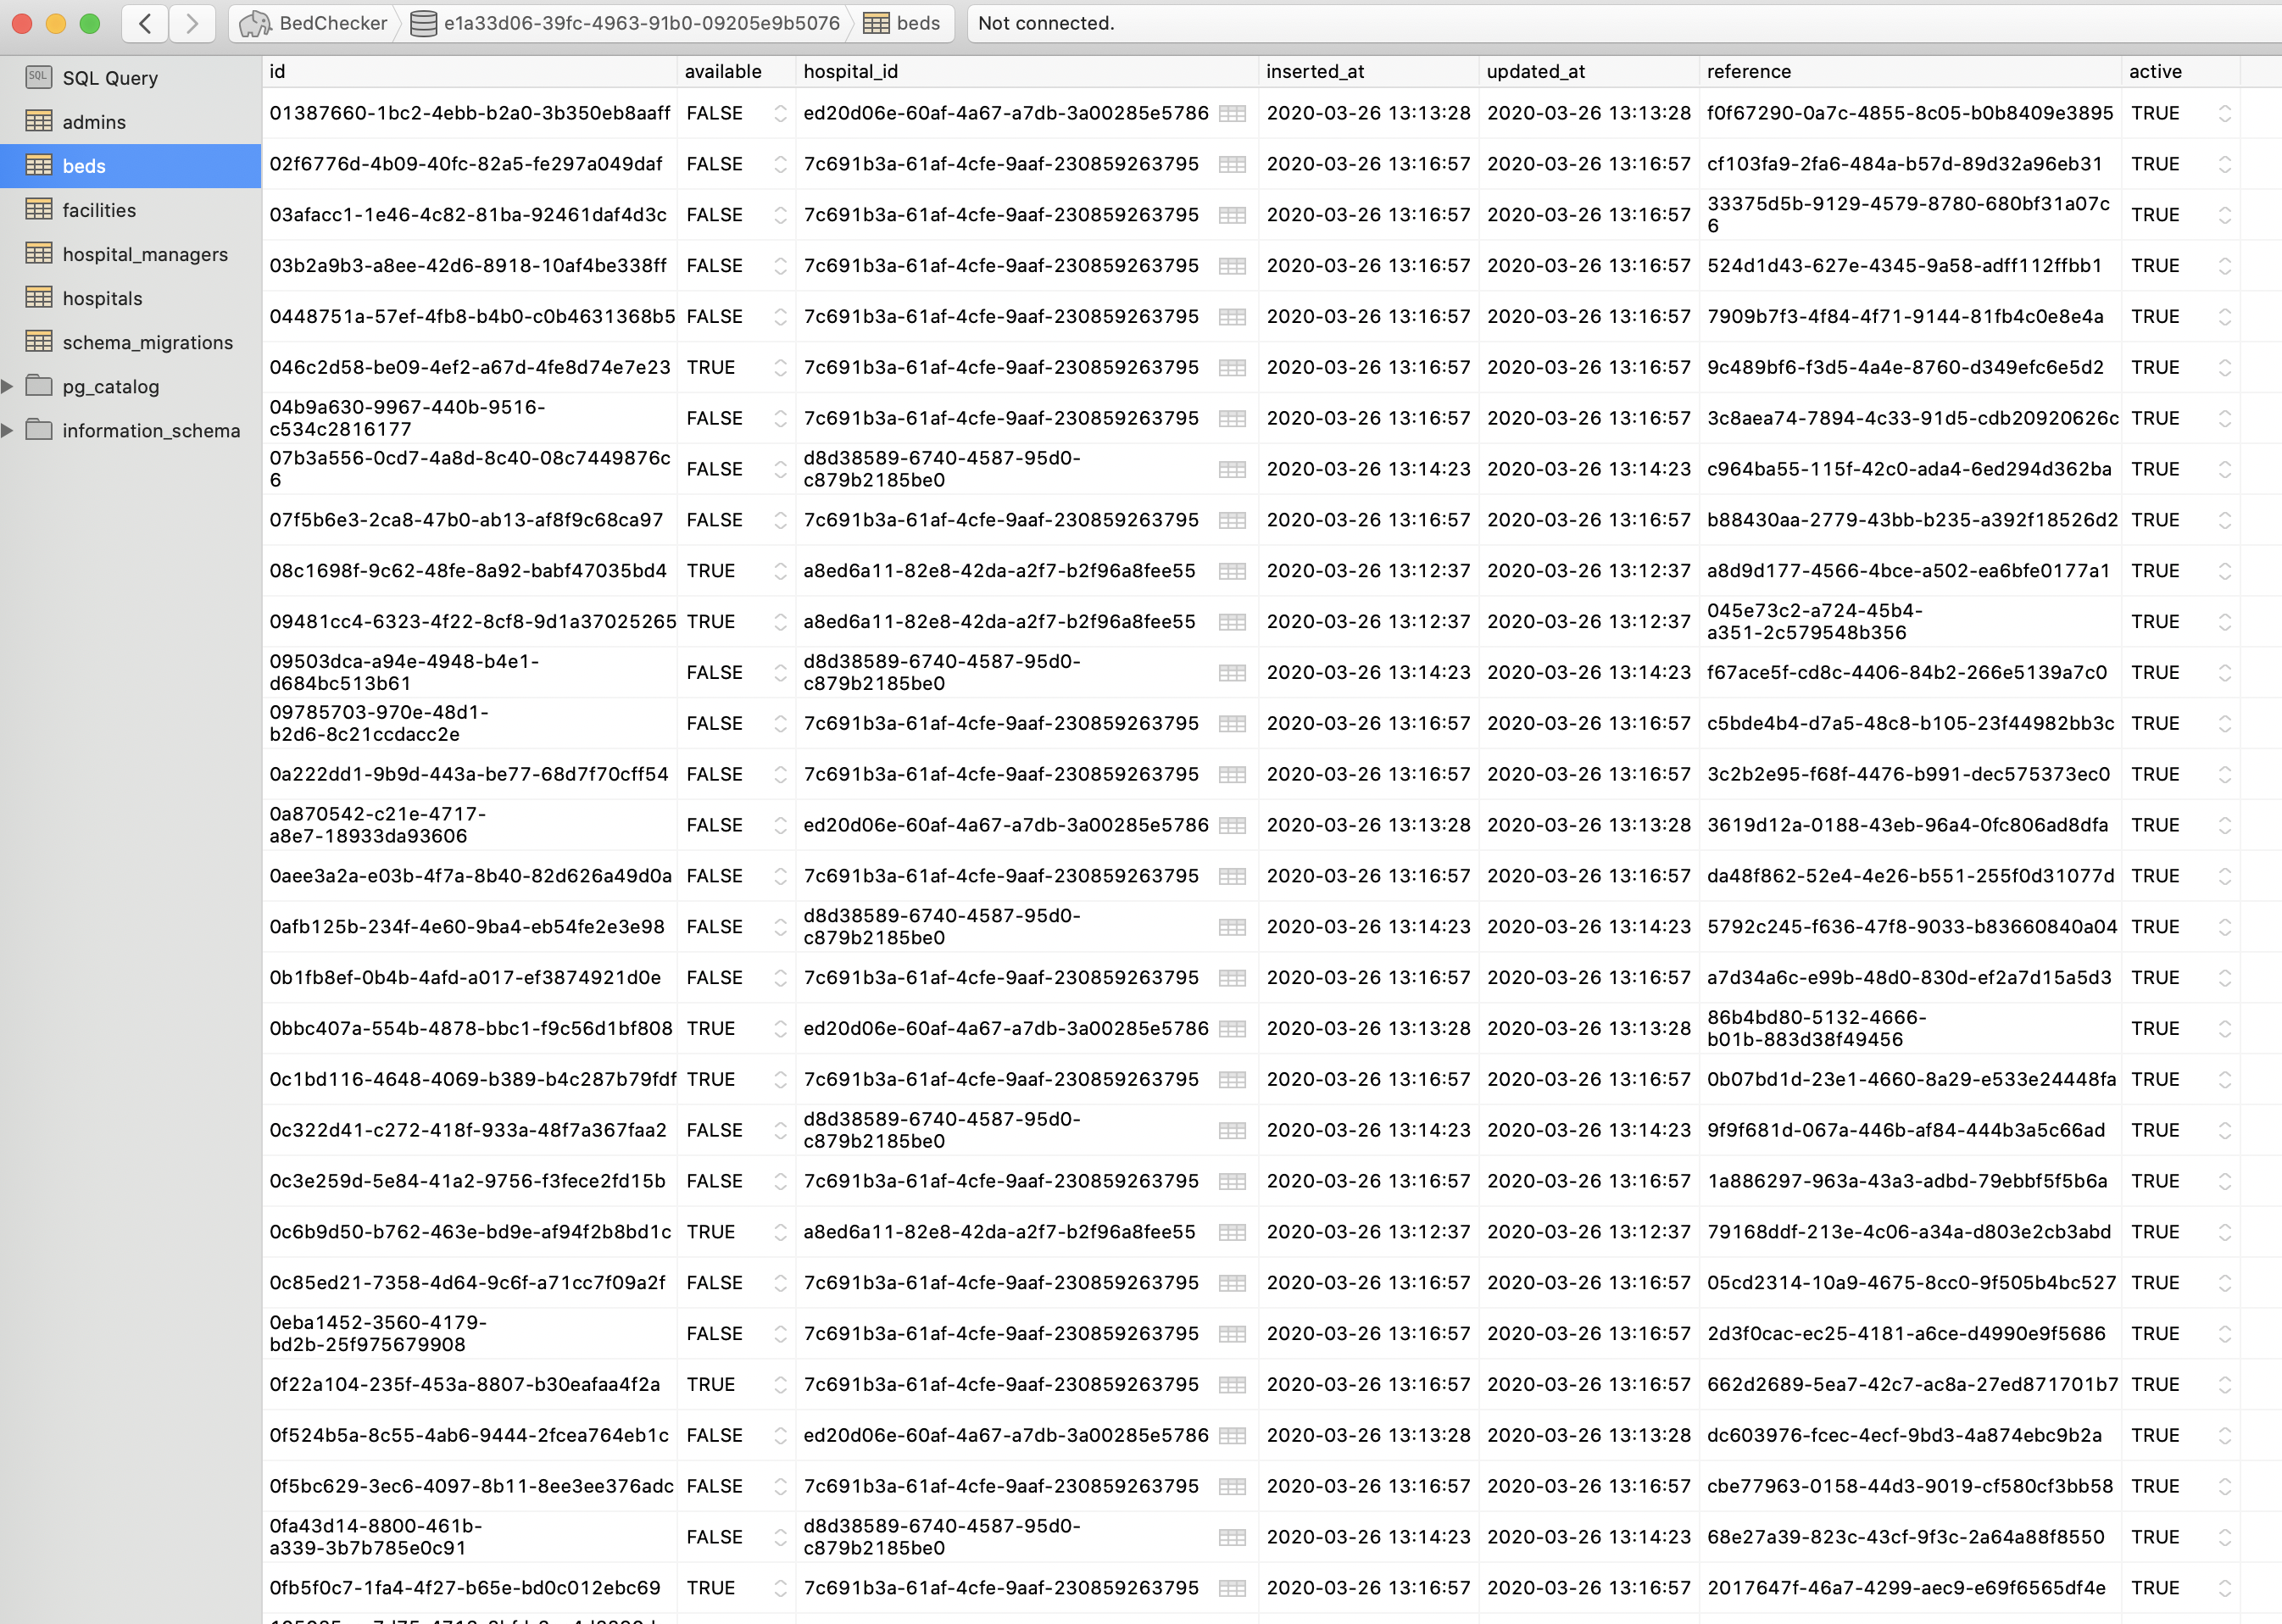Screen dimensions: 2282x1624
Task: Sort by the inserted_at column header
Action: pyautogui.click(x=1314, y=71)
